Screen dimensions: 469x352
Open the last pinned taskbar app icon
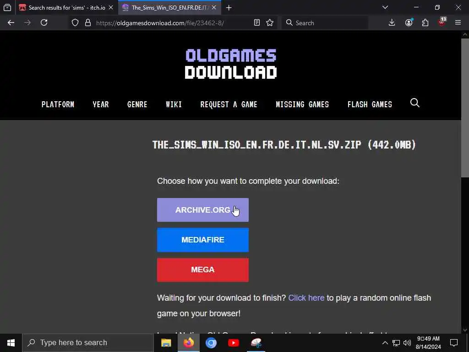pos(256,343)
